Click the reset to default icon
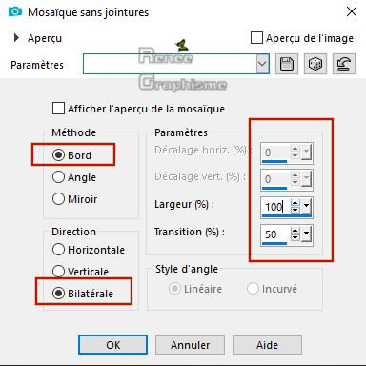This screenshot has width=366, height=366. 344,64
